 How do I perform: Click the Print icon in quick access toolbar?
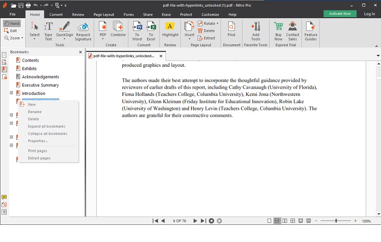click(28, 5)
